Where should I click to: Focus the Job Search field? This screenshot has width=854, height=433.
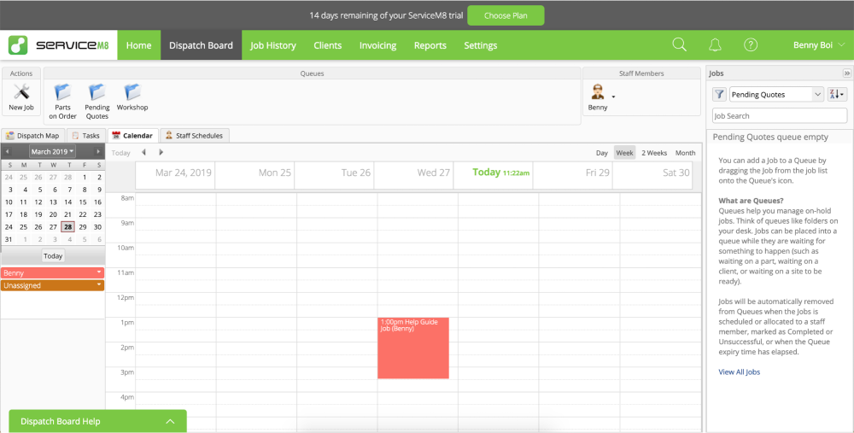780,115
